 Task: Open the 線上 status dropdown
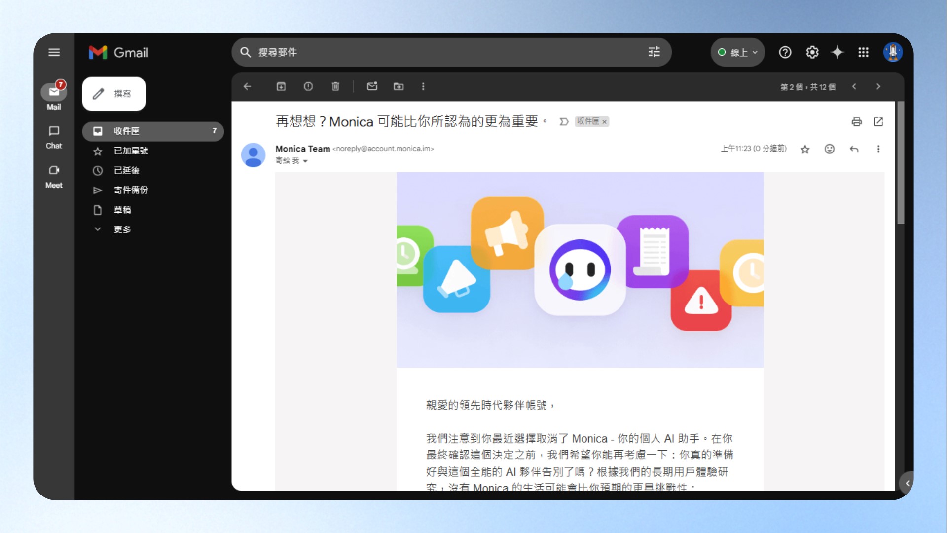point(738,52)
